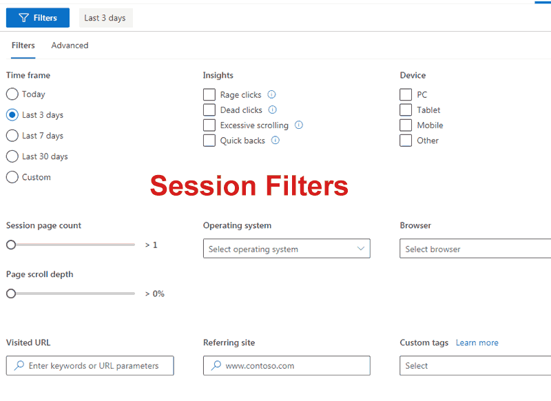
Task: Click the chevron on the operating system dropdown
Action: (360, 248)
